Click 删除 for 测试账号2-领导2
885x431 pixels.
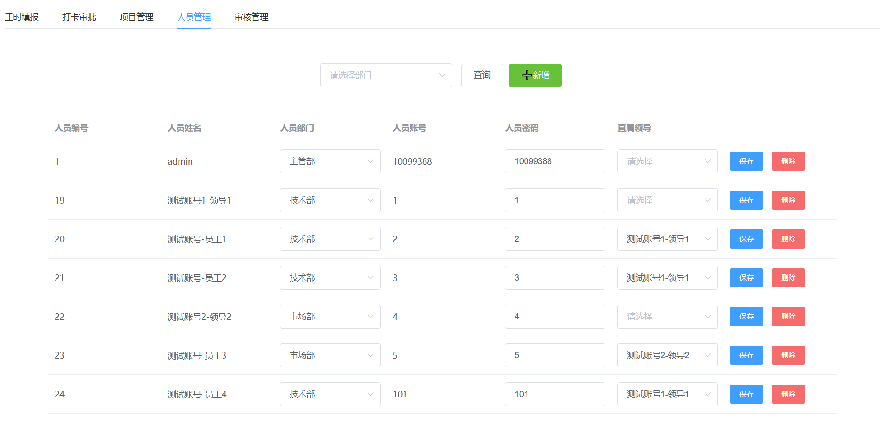(x=788, y=317)
